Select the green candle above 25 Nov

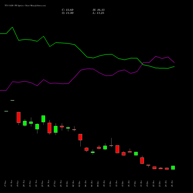[43, 119]
